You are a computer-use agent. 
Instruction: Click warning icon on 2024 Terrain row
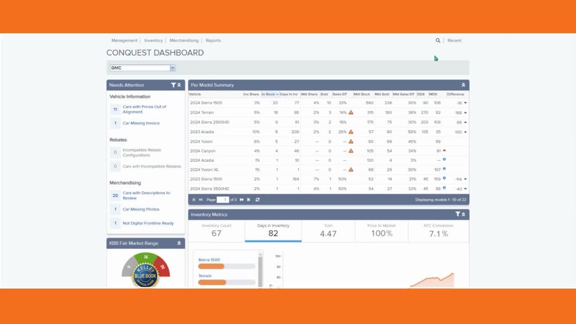pos(351,112)
